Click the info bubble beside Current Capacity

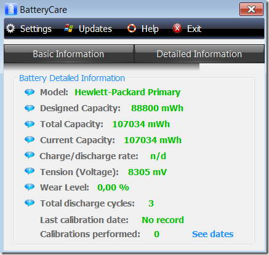point(30,139)
